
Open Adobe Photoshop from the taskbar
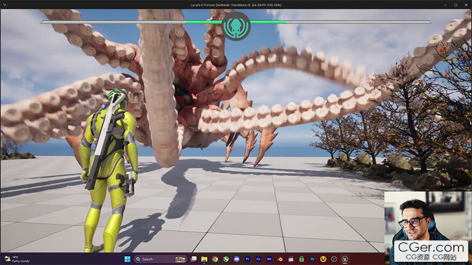(x=313, y=259)
